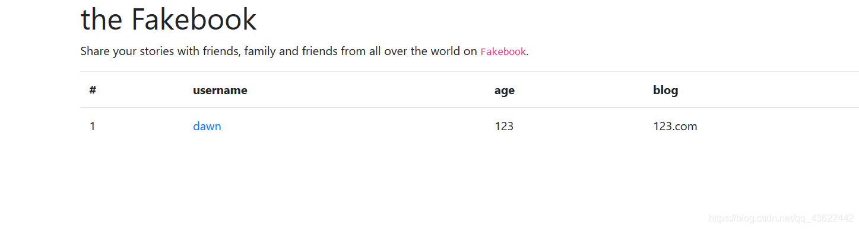The width and height of the screenshot is (859, 229).
Task: Click the word 'from' in the description
Action: [353, 51]
